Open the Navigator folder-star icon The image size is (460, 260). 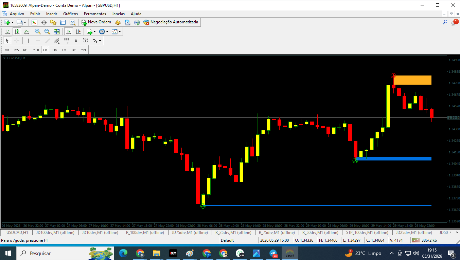pos(53,22)
